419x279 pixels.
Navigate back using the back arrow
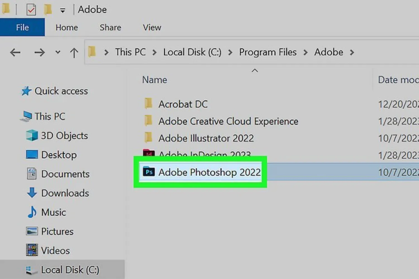pyautogui.click(x=15, y=52)
